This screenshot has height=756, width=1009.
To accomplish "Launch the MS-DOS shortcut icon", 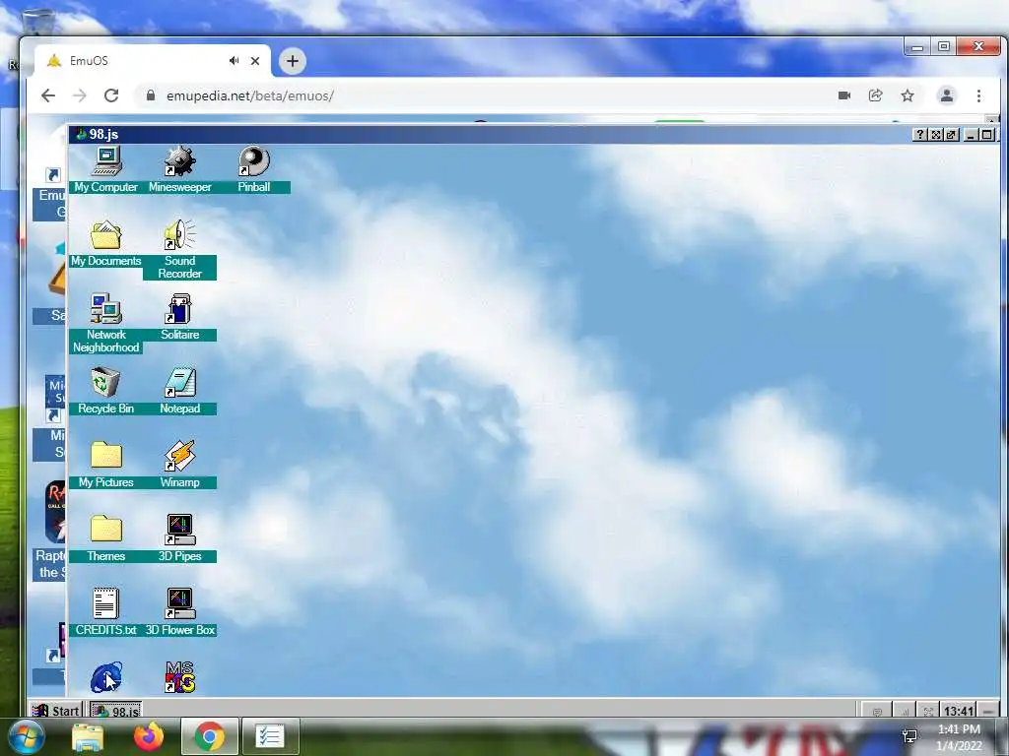I will point(179,677).
